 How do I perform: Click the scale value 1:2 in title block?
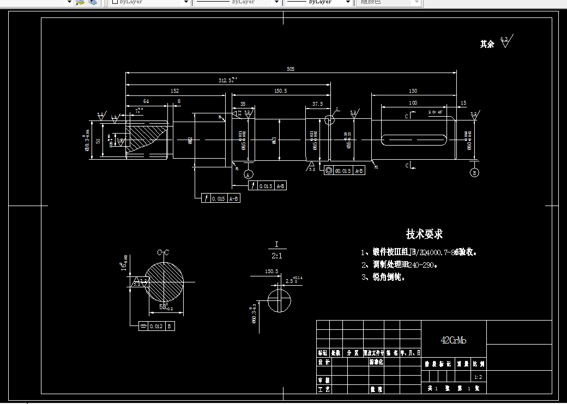[478, 377]
